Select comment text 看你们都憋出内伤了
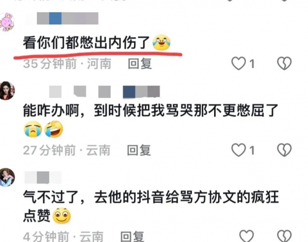Image resolution: width=308 pixels, height=242 pixels. tap(87, 42)
